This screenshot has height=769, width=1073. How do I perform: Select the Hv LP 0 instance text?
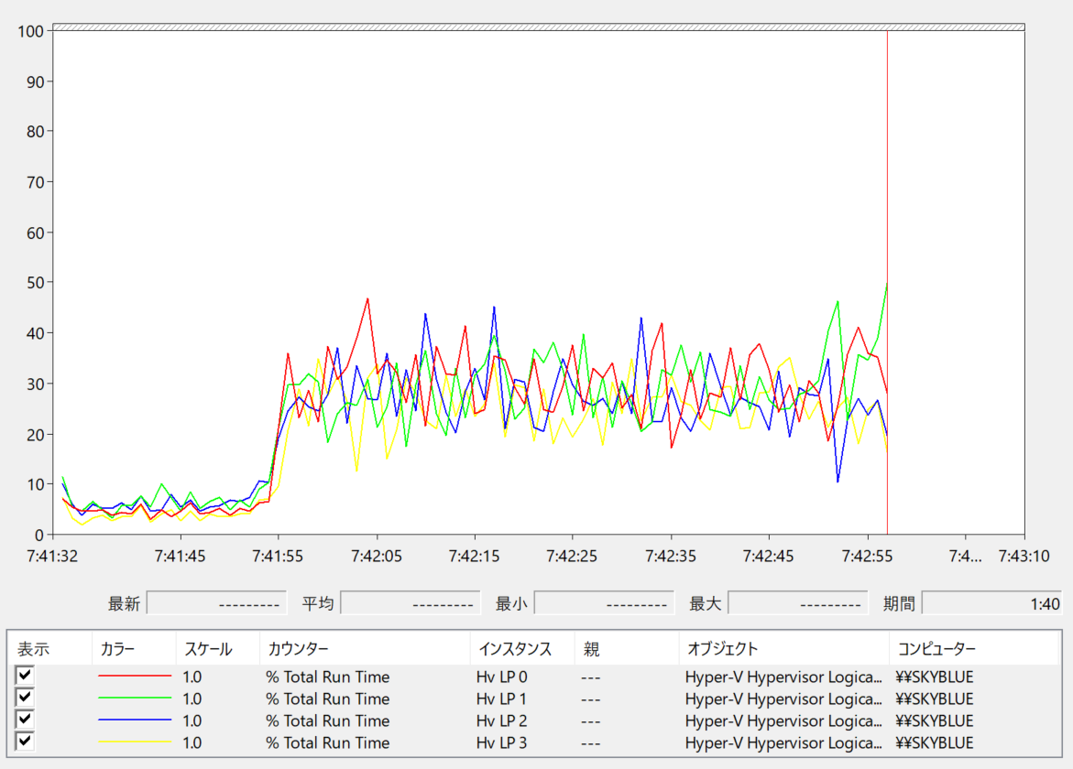coord(501,677)
